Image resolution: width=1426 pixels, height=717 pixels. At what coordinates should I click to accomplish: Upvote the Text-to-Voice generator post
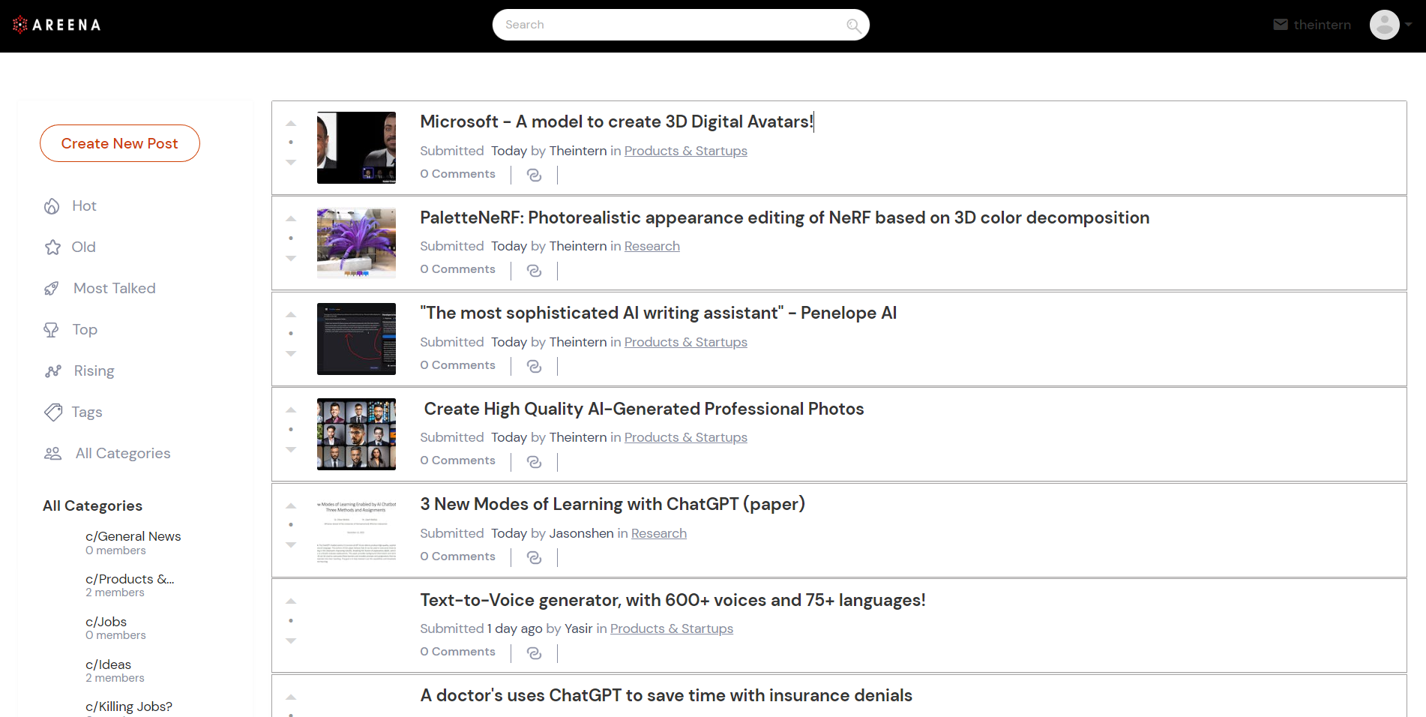pyautogui.click(x=291, y=601)
